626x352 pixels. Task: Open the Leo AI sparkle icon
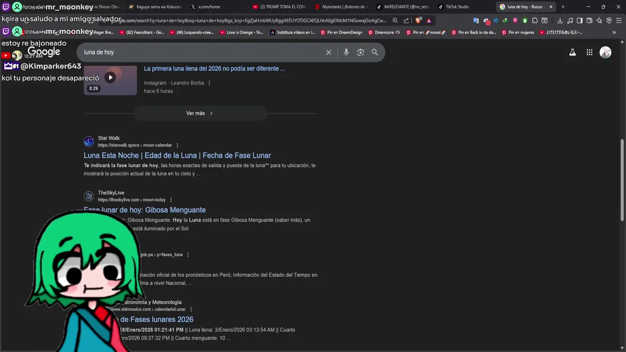point(599,21)
